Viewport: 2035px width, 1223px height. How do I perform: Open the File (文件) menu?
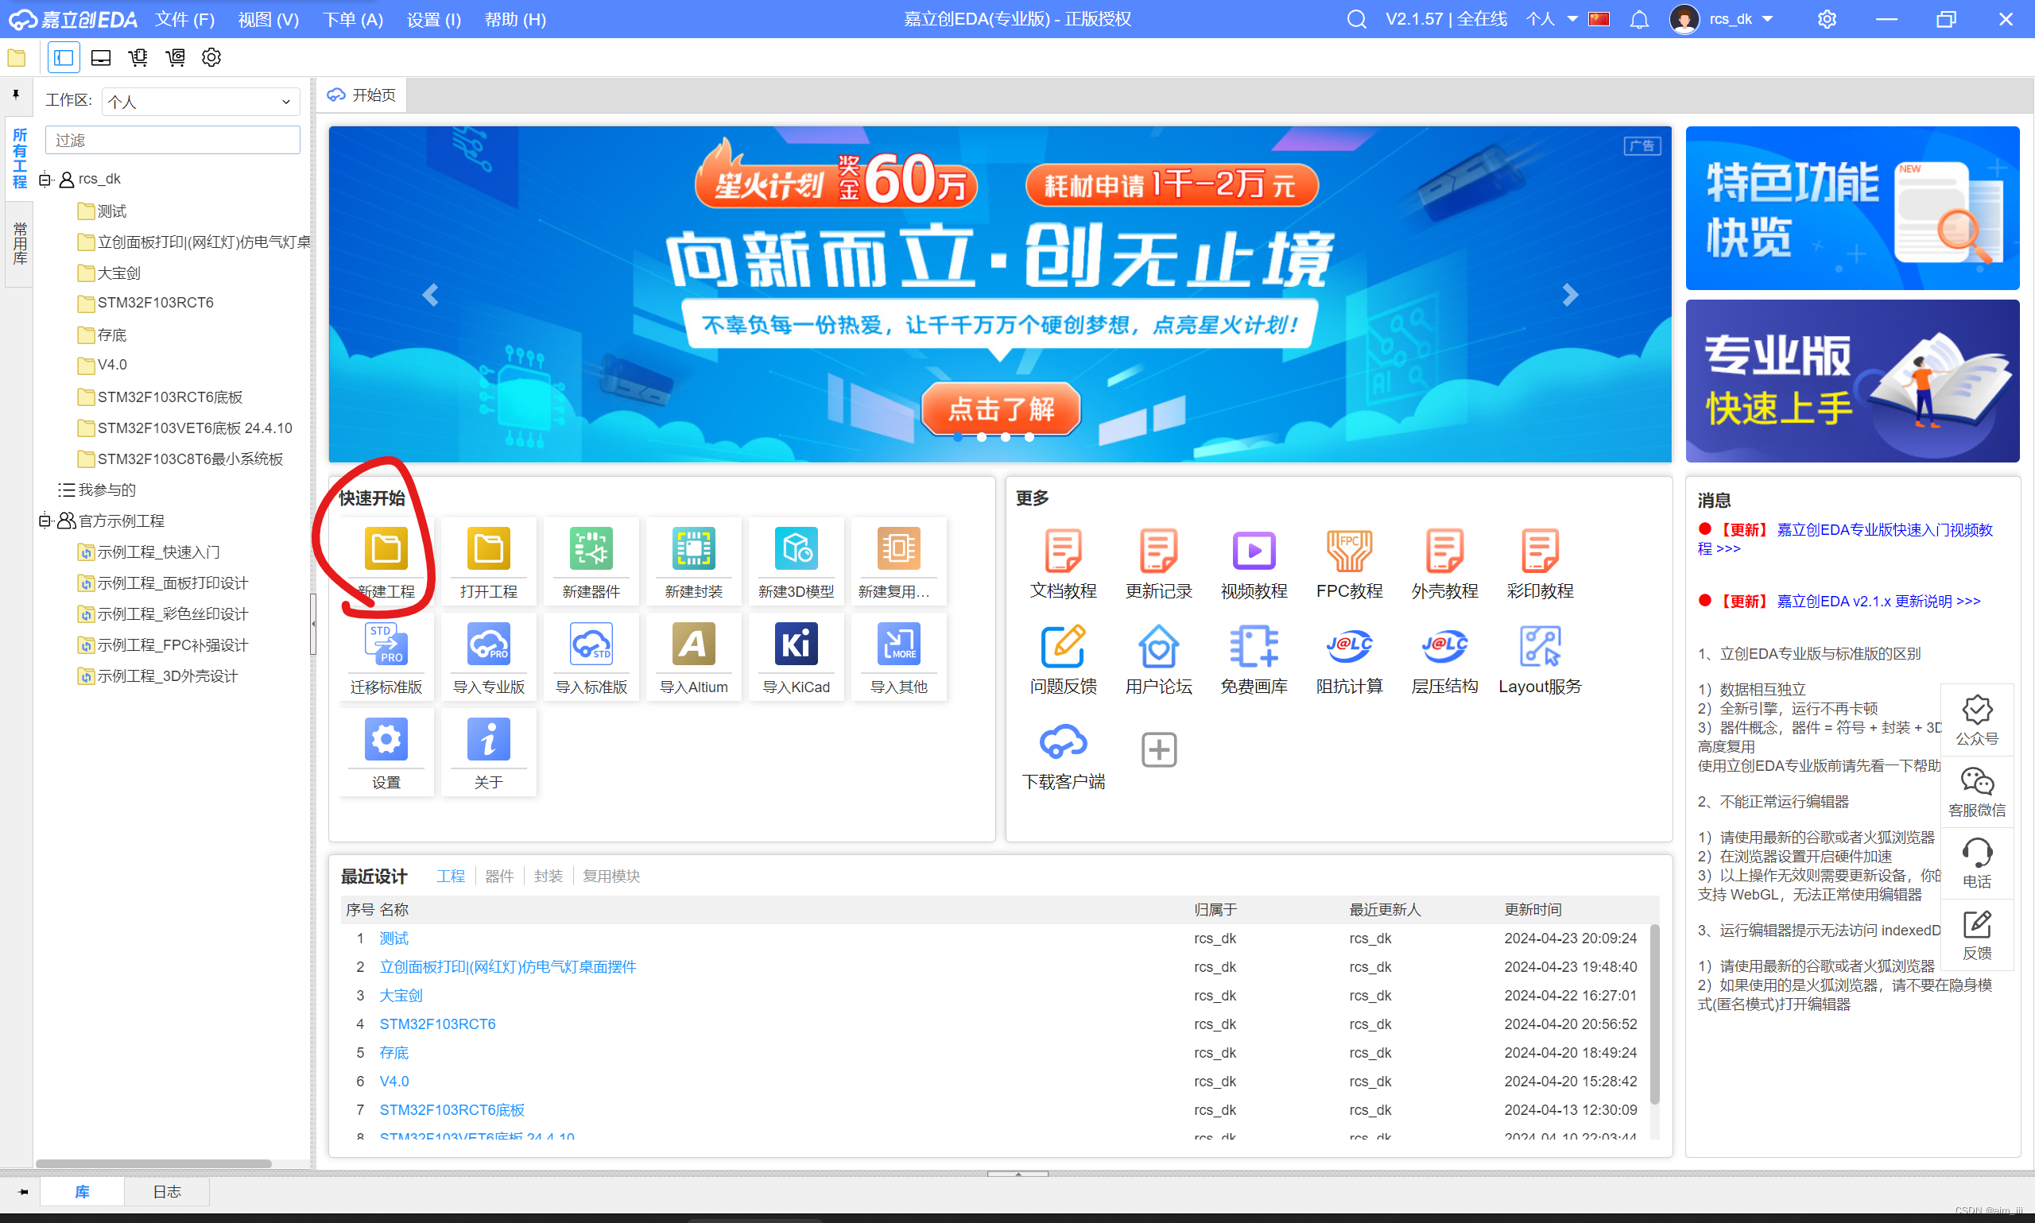point(184,19)
